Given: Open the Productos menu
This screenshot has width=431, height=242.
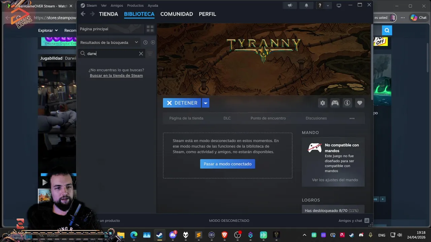Looking at the screenshot, I should 135,5.
